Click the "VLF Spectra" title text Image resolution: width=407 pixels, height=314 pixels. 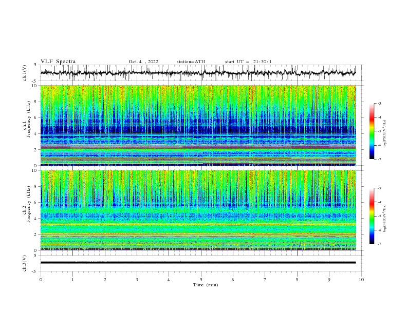(x=58, y=62)
